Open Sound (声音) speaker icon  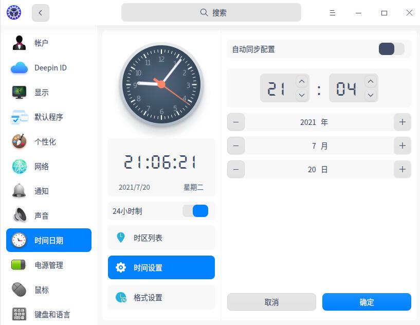tap(20, 215)
